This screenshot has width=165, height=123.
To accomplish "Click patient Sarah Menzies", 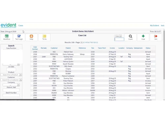I will click(x=68, y=64).
